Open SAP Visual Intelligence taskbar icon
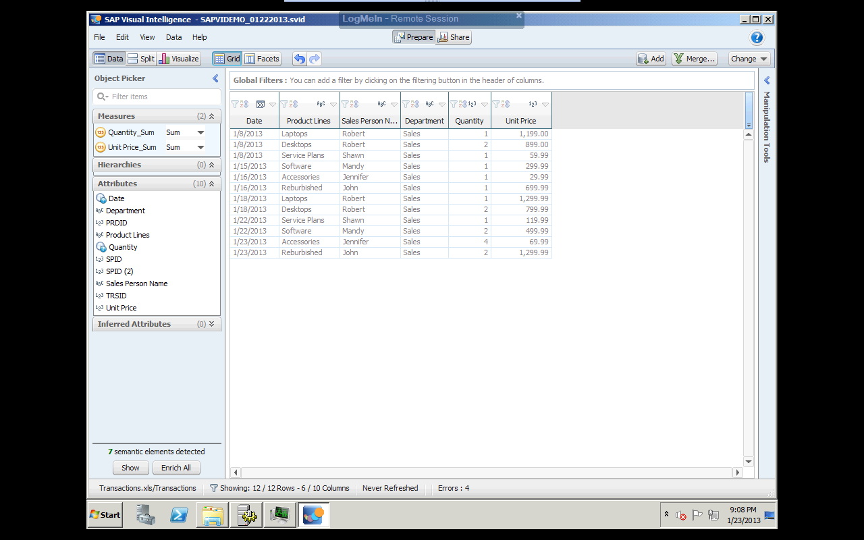 click(x=314, y=515)
